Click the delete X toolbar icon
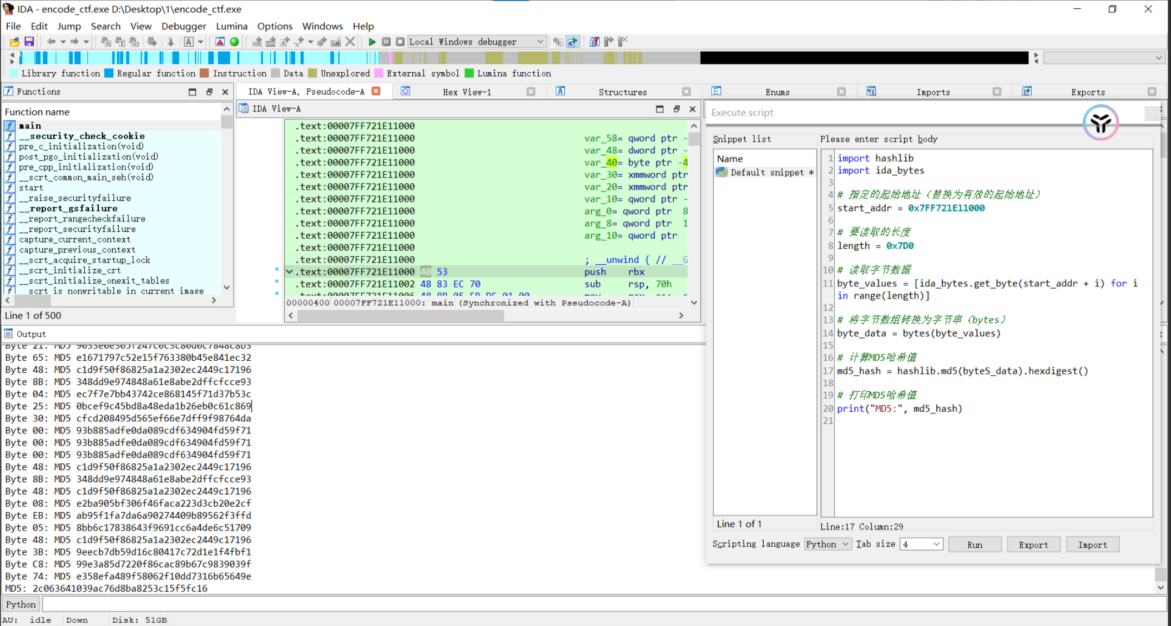The height and width of the screenshot is (626, 1171). click(x=350, y=42)
